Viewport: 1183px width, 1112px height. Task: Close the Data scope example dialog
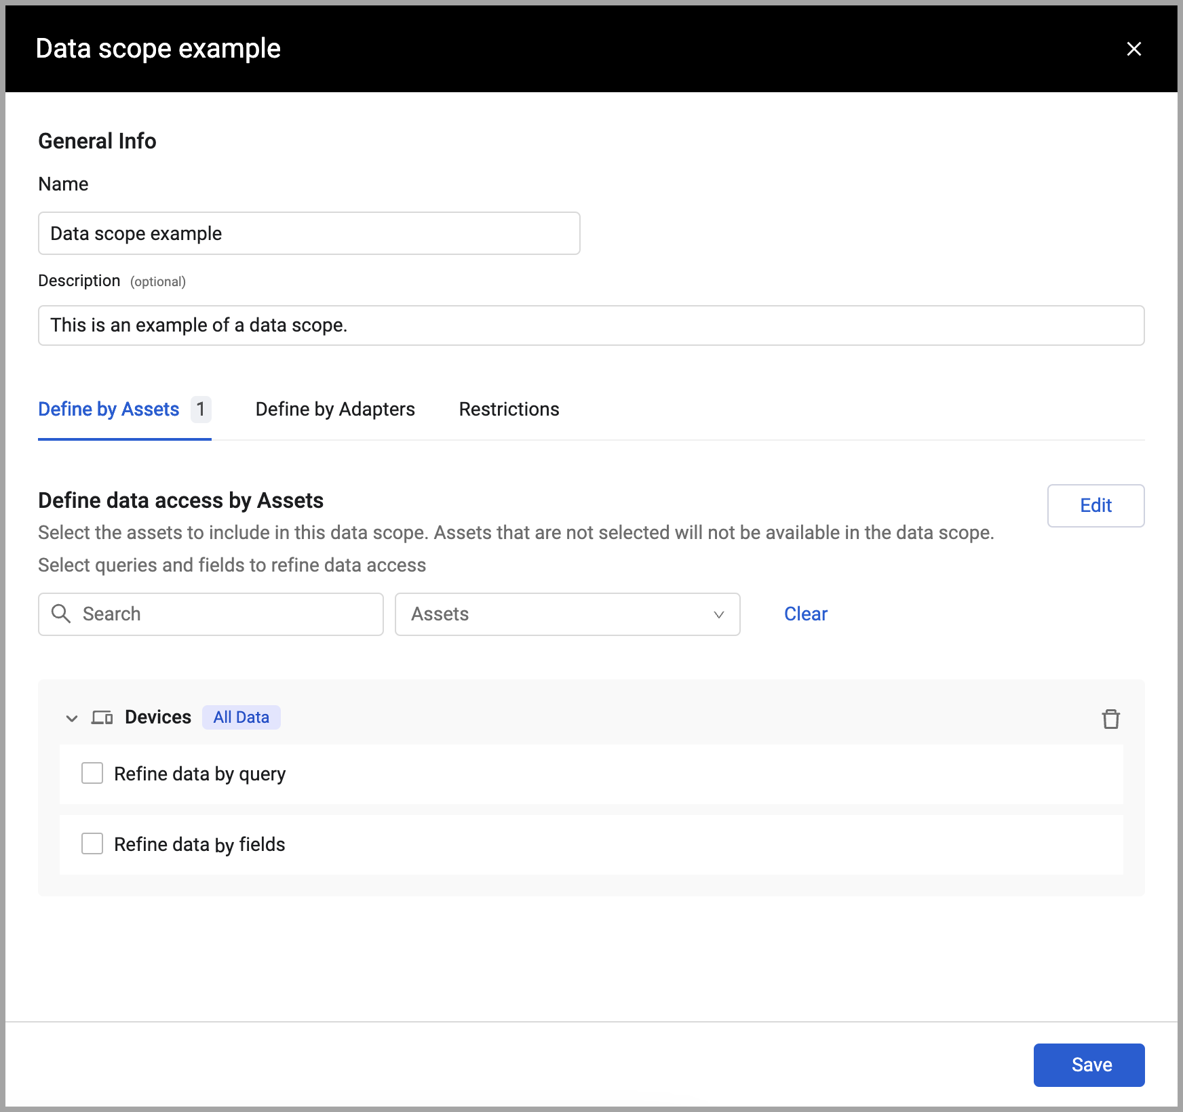[1133, 49]
